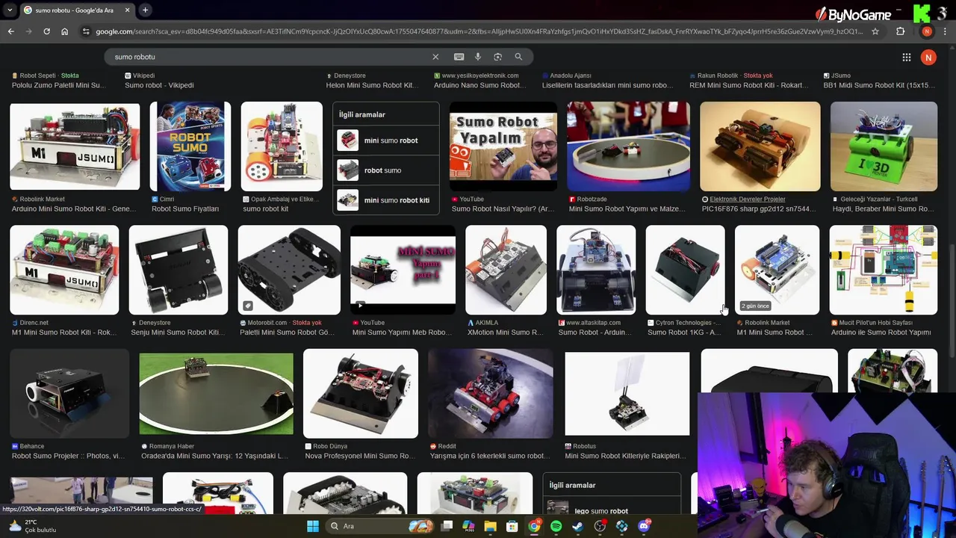
Task: Open the weather widget on taskbar
Action: point(31,526)
